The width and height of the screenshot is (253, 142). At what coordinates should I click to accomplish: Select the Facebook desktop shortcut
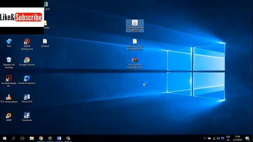pos(27,117)
